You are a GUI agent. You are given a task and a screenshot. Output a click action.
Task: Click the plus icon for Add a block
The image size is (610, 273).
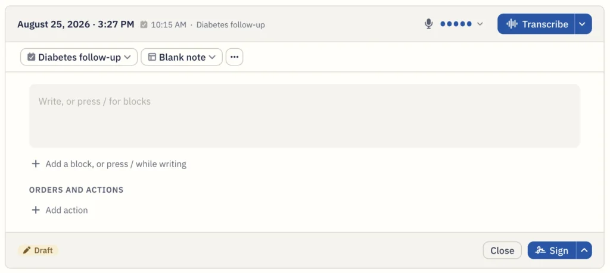click(x=36, y=164)
